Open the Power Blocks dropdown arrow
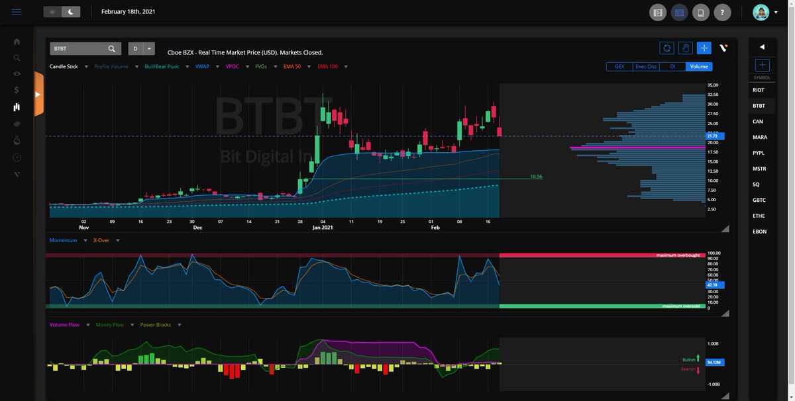The width and height of the screenshot is (795, 401). click(180, 325)
